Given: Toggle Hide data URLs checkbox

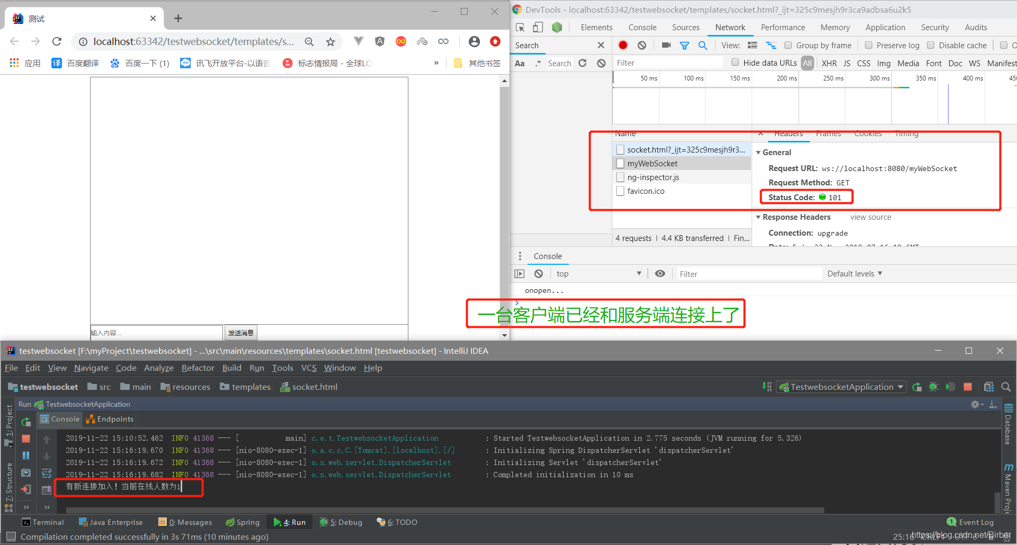Looking at the screenshot, I should [x=735, y=62].
